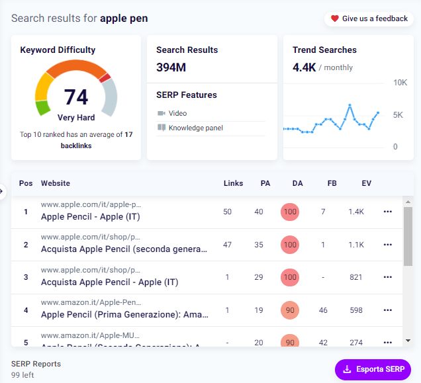Sort by the FB column header
The image size is (421, 383).
pos(332,183)
